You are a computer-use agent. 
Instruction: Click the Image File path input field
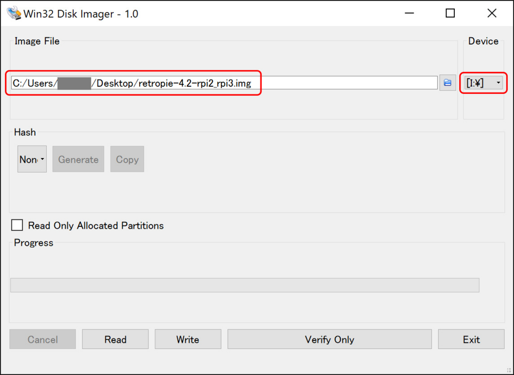pos(224,83)
